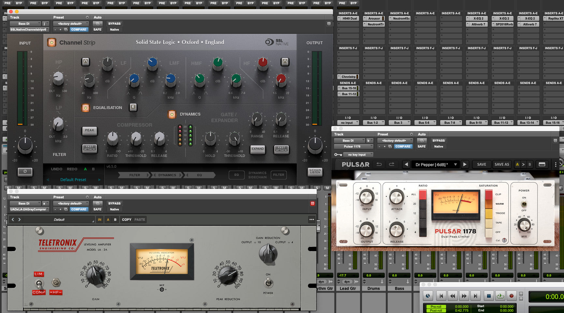
Task: Open no input selector
Action: pos(348,123)
